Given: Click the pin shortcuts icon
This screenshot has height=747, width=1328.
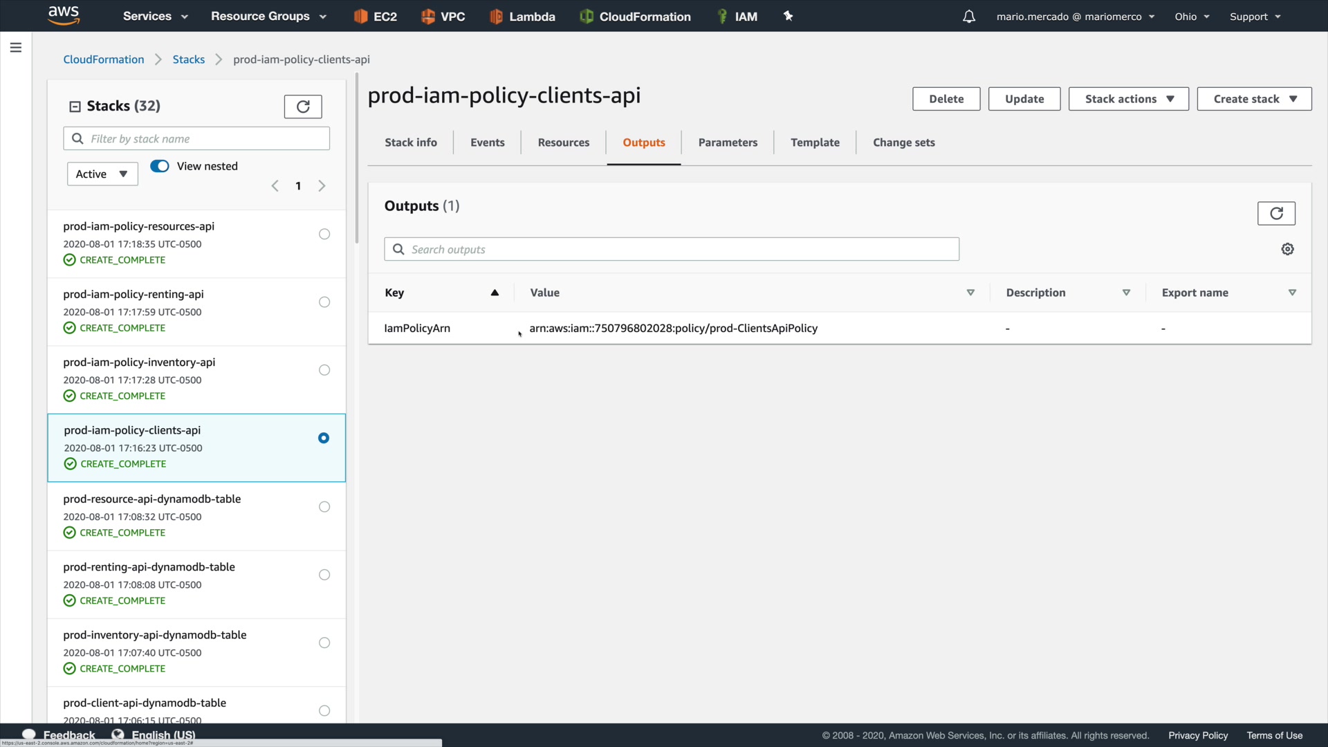Looking at the screenshot, I should pyautogui.click(x=788, y=16).
